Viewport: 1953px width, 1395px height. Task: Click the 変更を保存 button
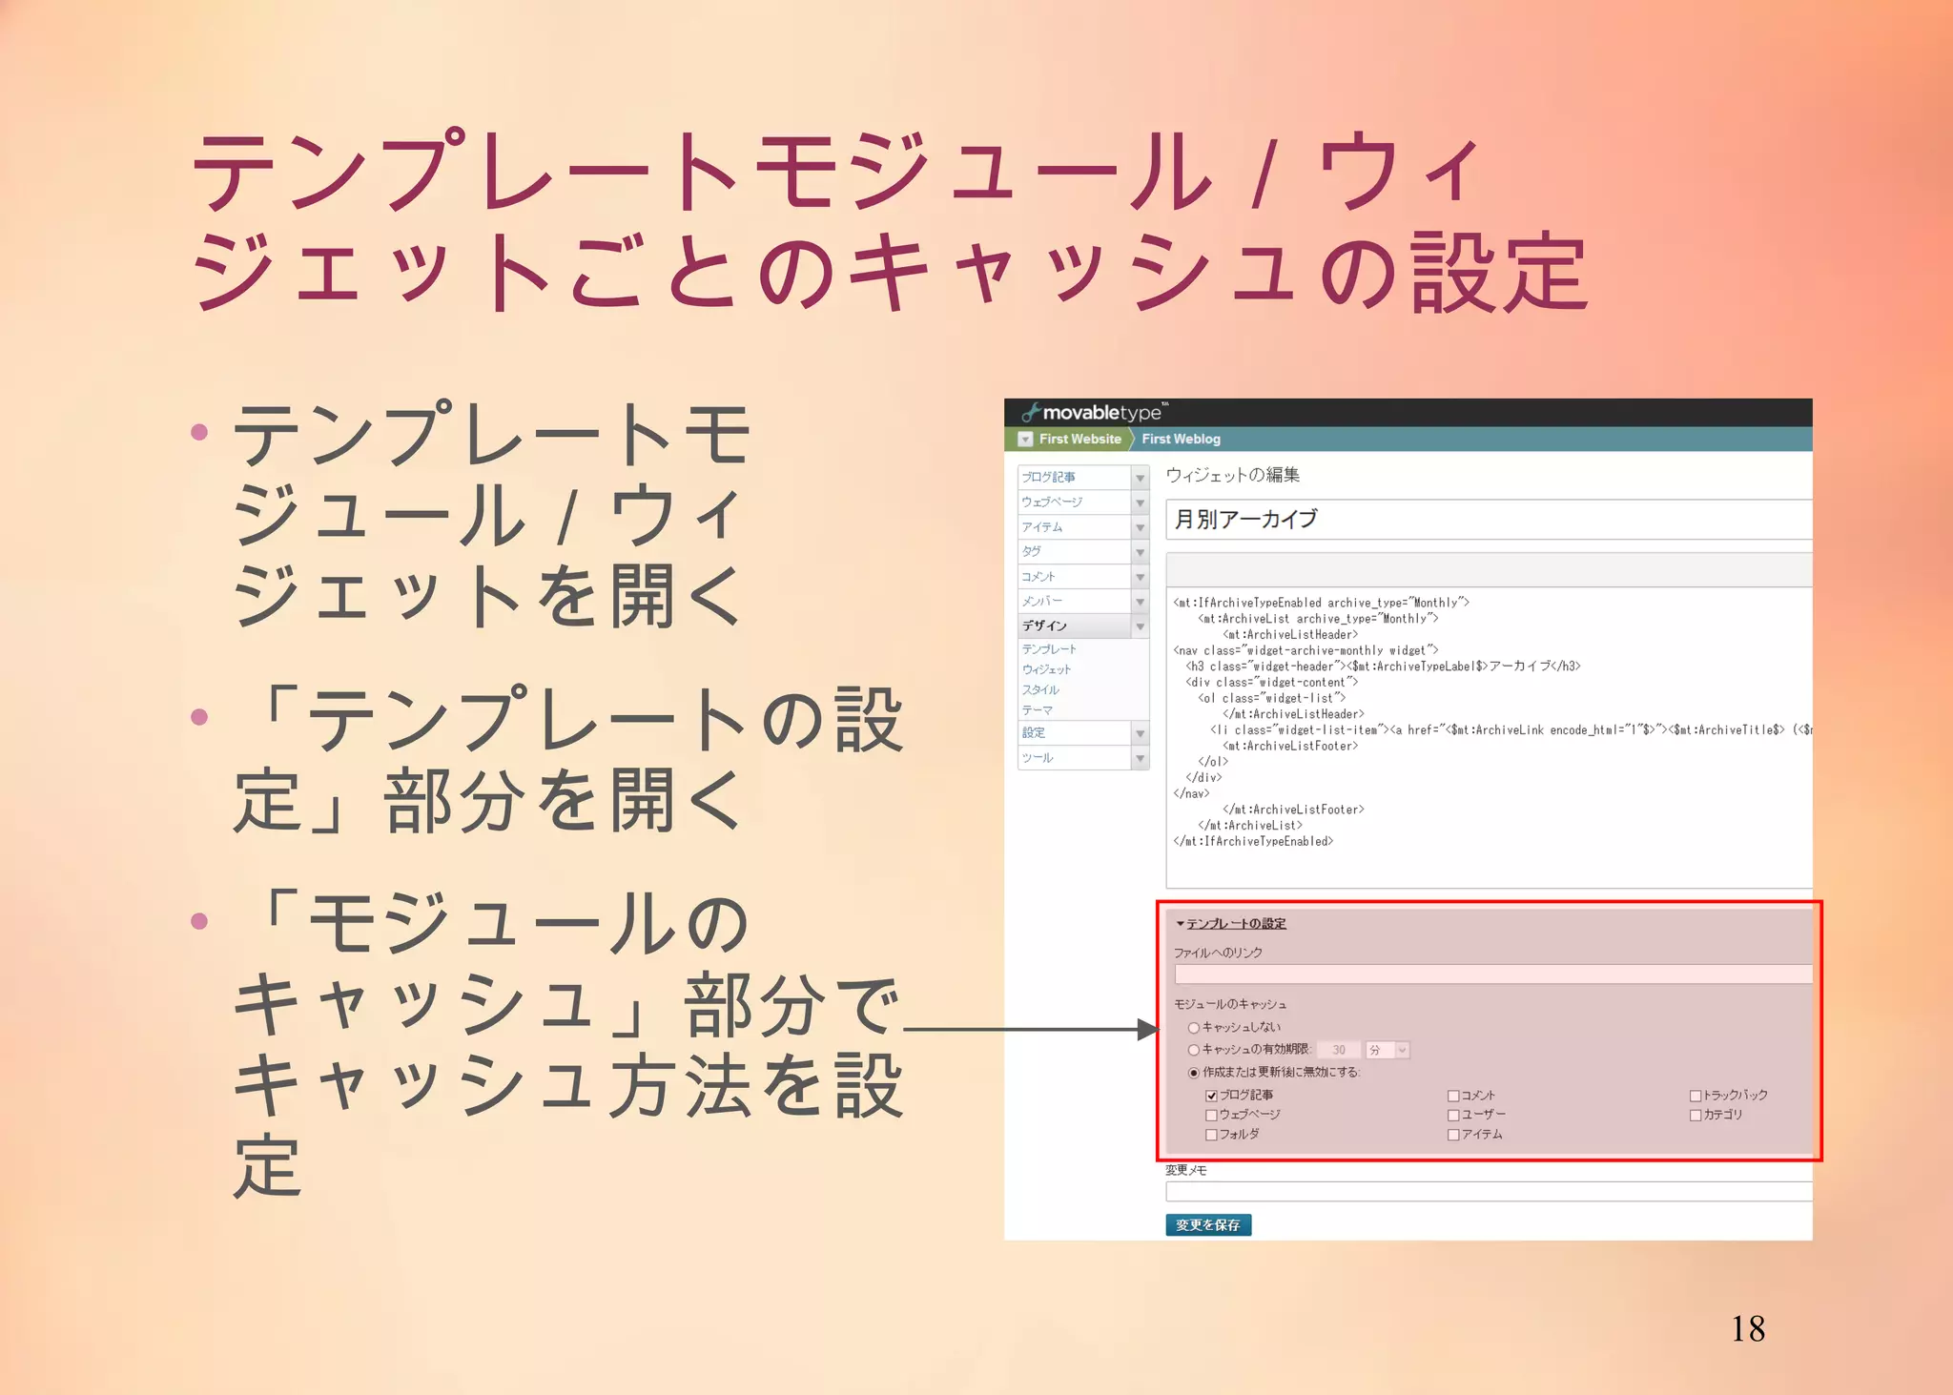(x=1207, y=1225)
